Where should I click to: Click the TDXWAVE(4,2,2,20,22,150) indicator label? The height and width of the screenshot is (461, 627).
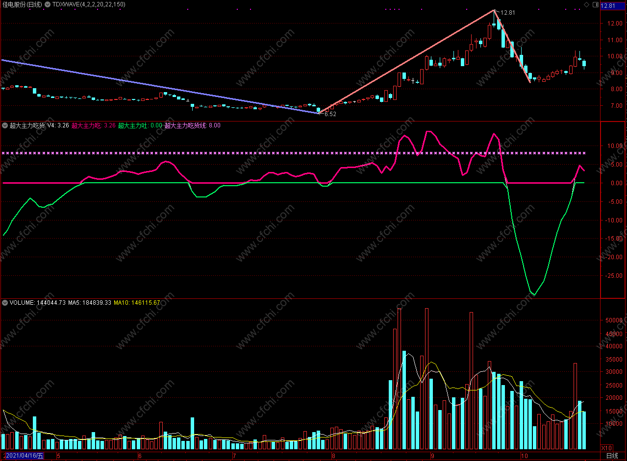[x=89, y=4]
